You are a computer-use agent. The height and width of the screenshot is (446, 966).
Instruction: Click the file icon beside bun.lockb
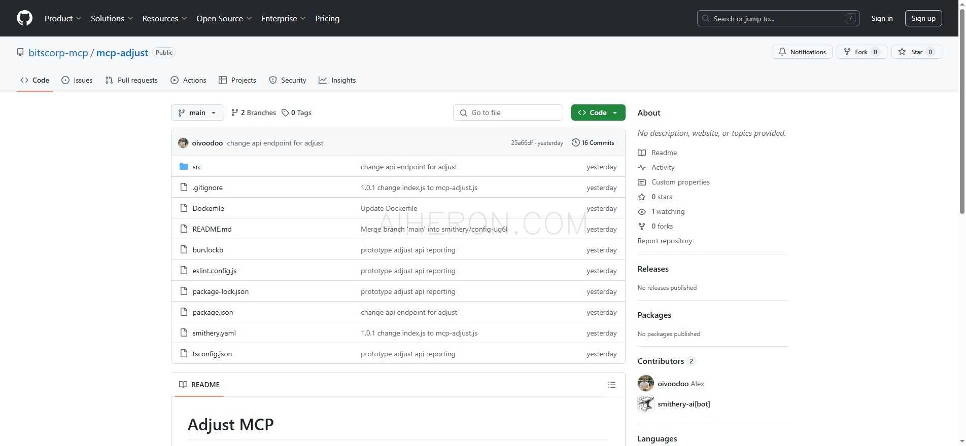click(x=184, y=250)
